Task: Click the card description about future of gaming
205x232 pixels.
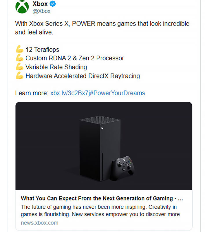Action: click(x=100, y=211)
